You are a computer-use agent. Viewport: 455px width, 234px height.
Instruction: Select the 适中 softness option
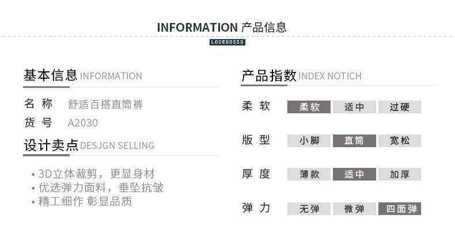tap(354, 107)
